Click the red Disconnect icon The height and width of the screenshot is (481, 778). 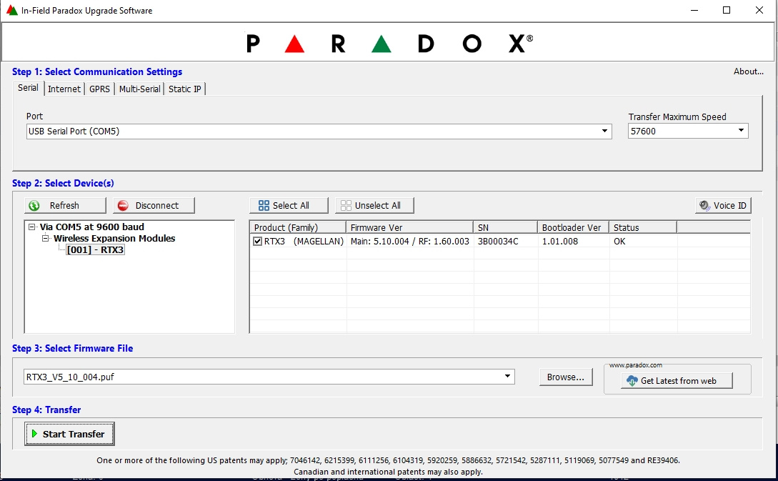[x=122, y=205]
